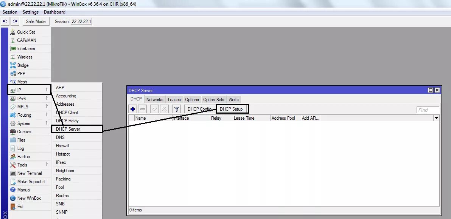
Task: Switch to the Option Sets tab
Action: pyautogui.click(x=213, y=100)
